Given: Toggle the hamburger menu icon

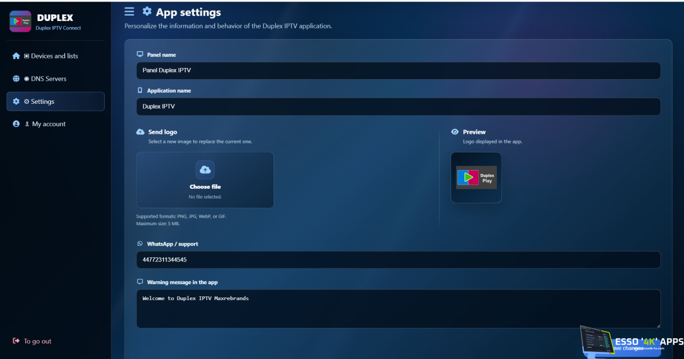Looking at the screenshot, I should point(129,11).
